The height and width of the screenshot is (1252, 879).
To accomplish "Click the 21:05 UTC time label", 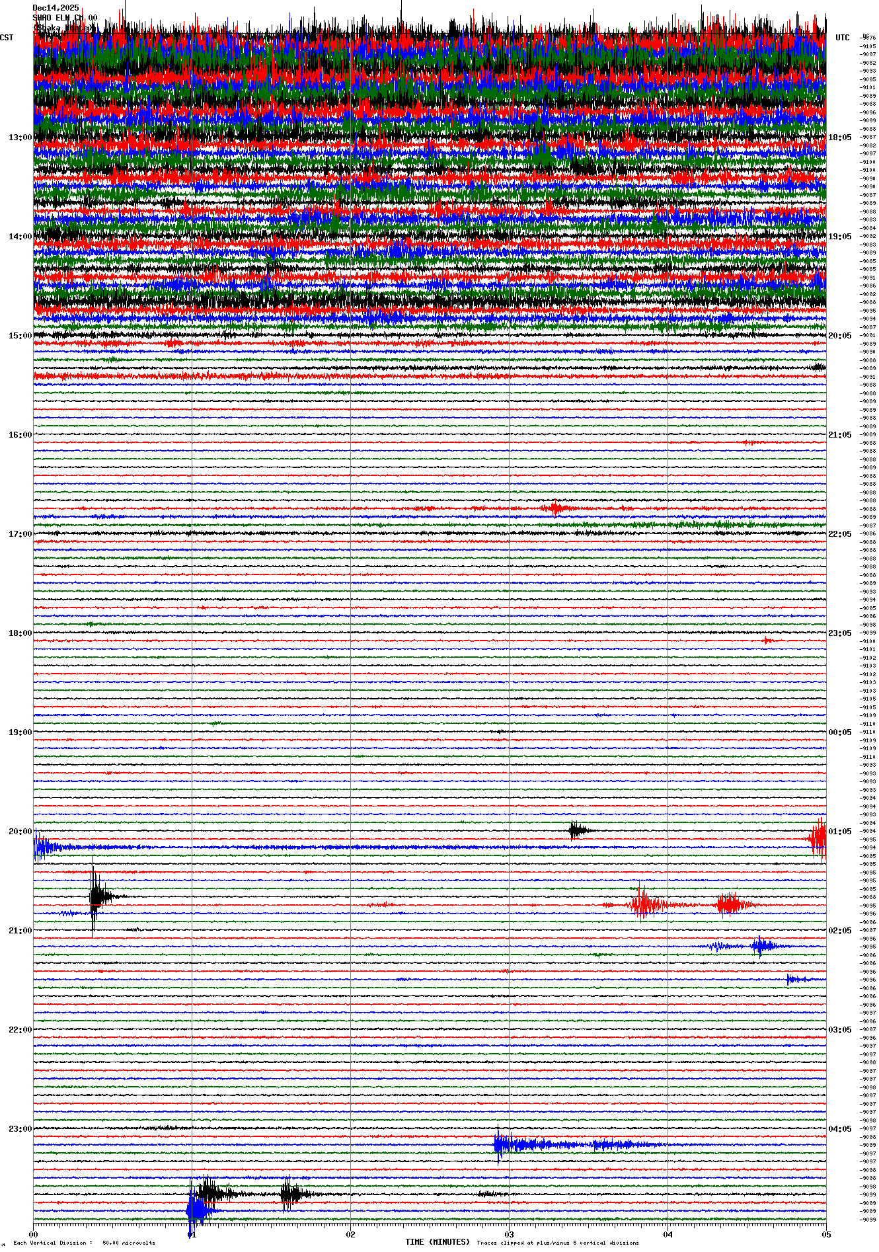I will coord(839,435).
